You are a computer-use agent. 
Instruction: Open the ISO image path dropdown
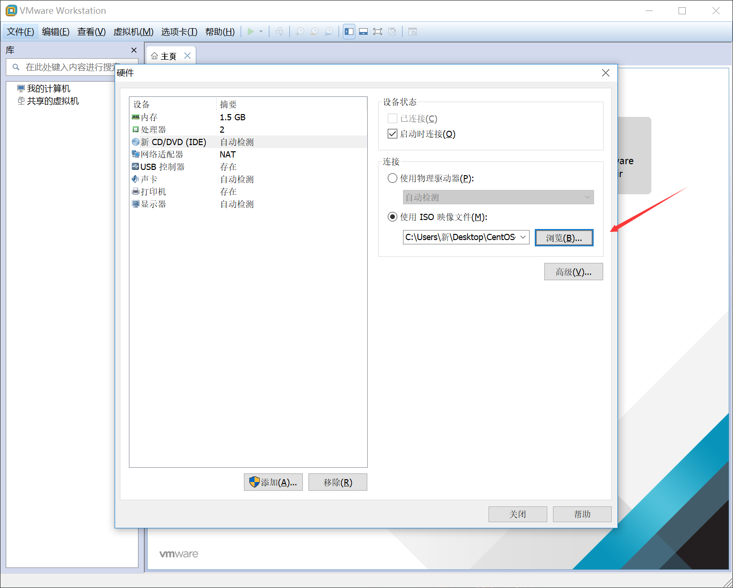(x=523, y=237)
